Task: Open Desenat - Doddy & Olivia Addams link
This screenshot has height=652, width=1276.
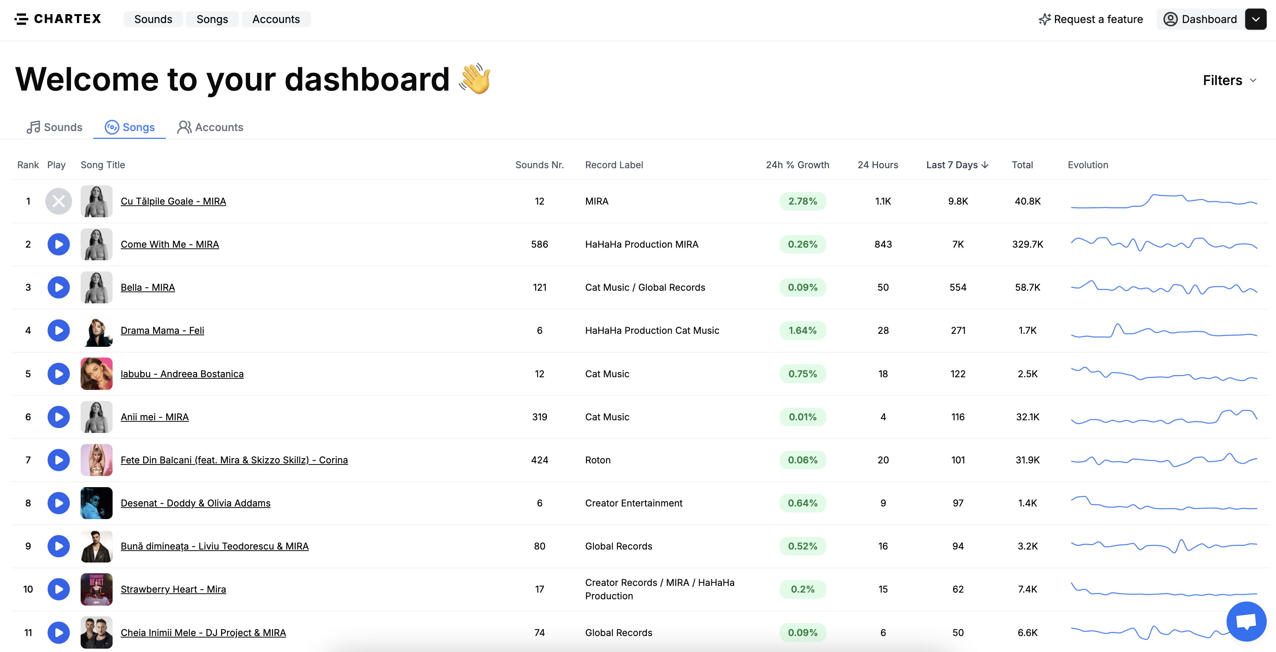Action: [x=195, y=503]
